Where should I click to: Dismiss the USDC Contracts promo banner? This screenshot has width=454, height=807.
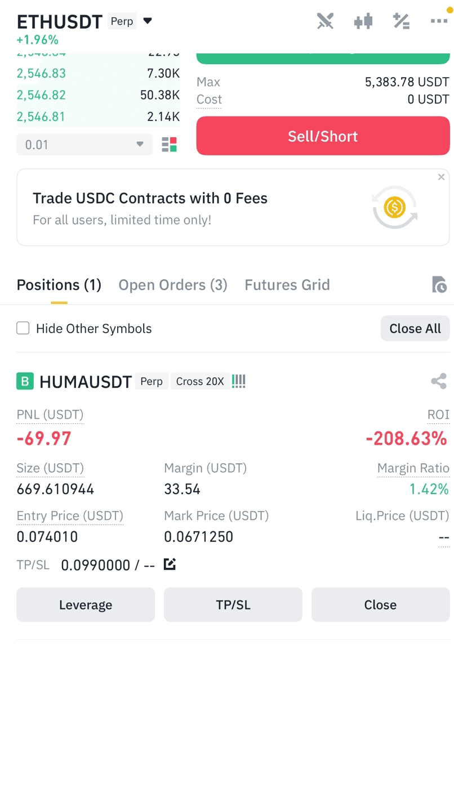[x=441, y=177]
